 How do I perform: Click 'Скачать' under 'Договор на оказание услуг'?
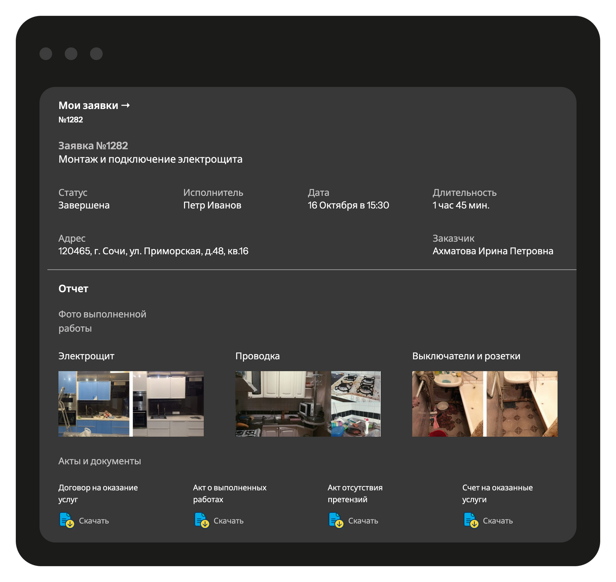94,521
